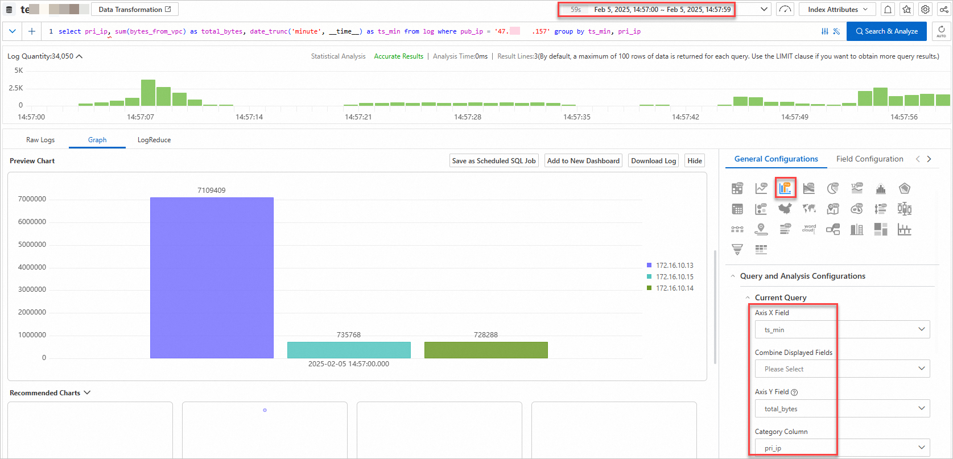Open the Category Column dropdown
The height and width of the screenshot is (459, 953).
point(843,448)
